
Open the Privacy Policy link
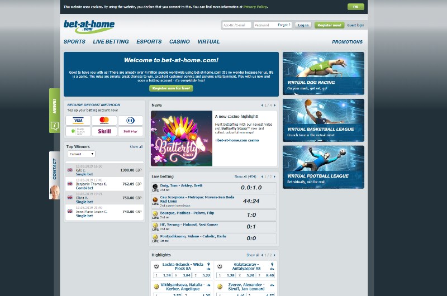click(255, 7)
